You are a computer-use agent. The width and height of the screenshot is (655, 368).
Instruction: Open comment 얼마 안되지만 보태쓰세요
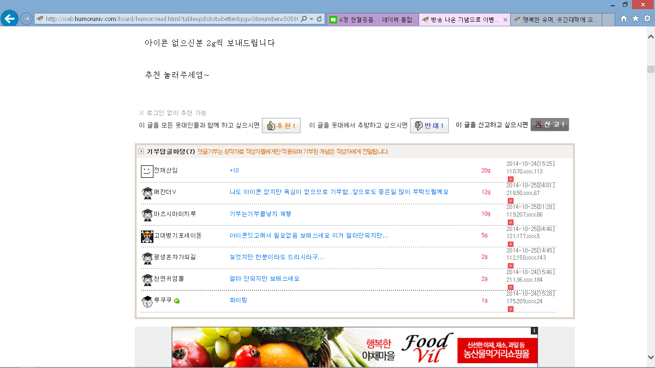pos(264,278)
